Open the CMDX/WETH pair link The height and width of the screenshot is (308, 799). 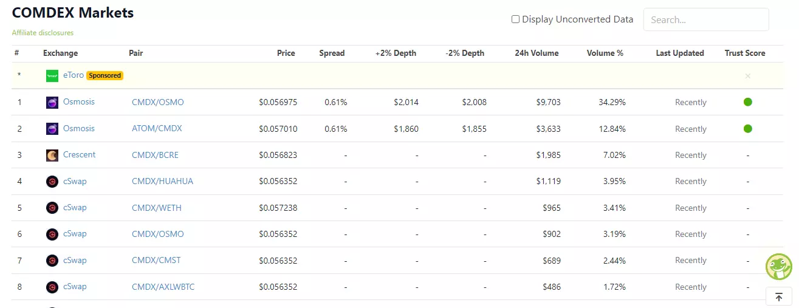[157, 208]
